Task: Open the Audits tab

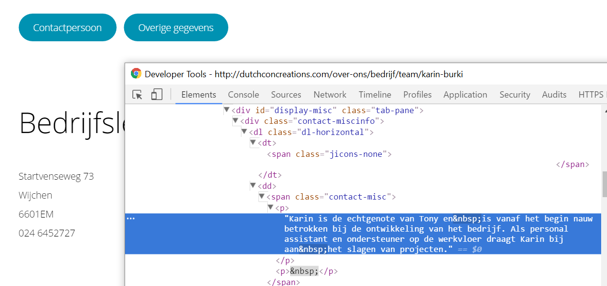Action: pos(554,95)
